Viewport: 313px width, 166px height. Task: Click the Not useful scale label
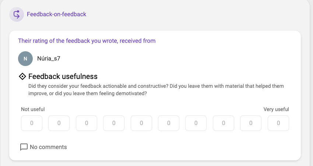point(33,109)
